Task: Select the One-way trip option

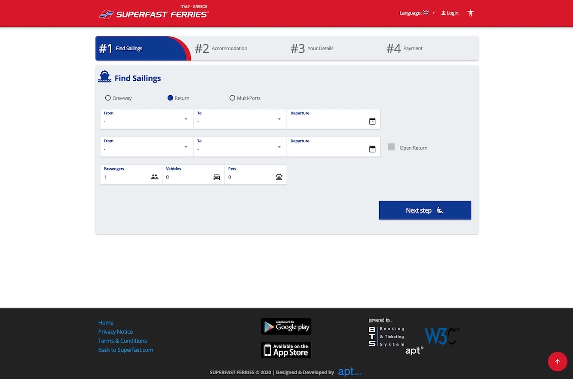Action: coord(118,98)
